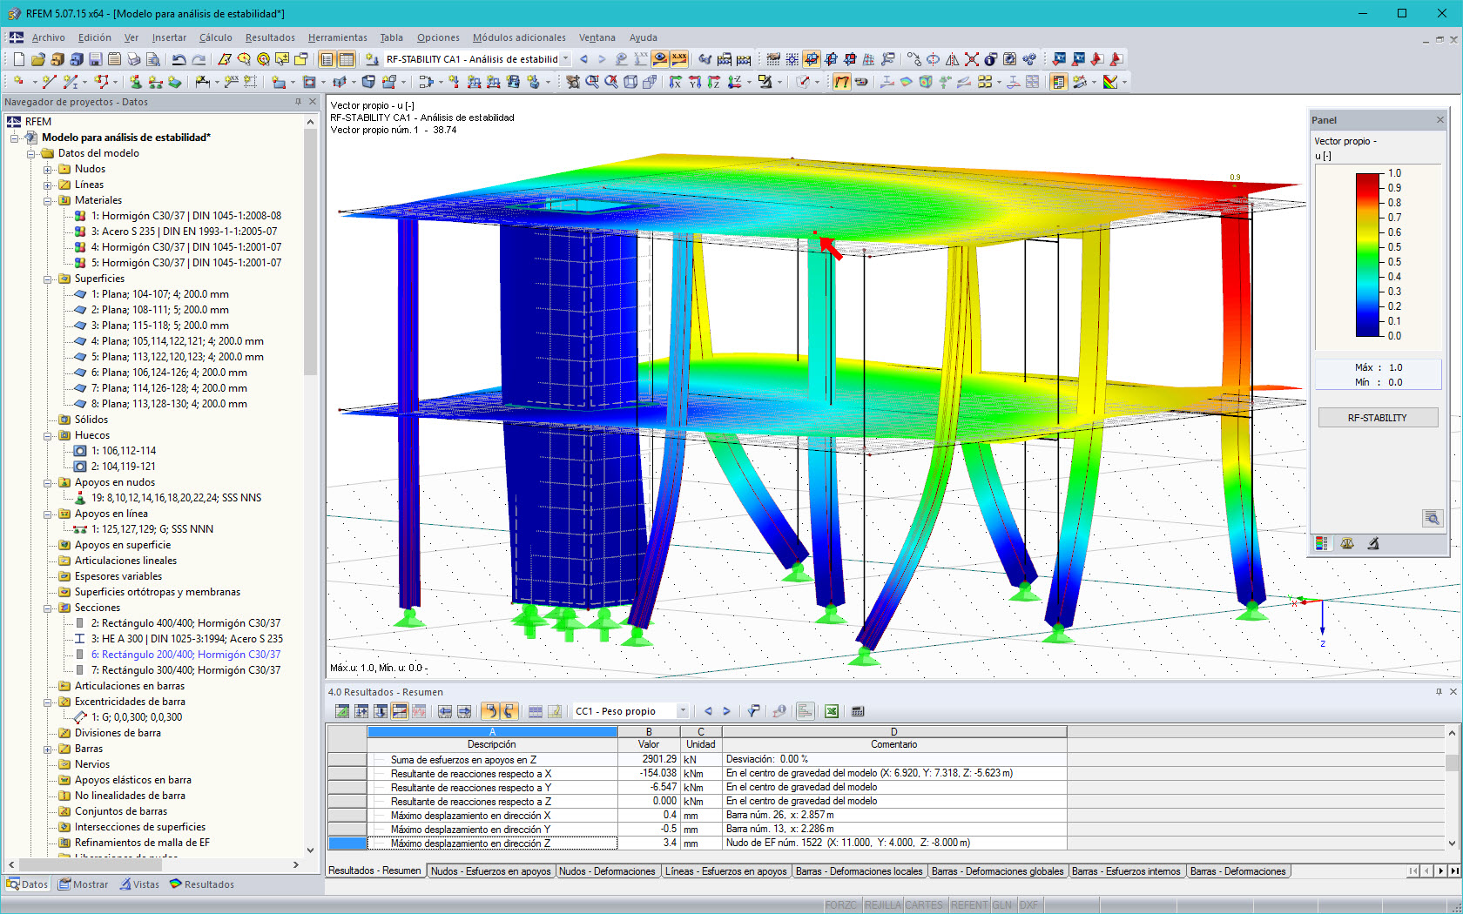Pin the project navigator panel
The image size is (1463, 914).
click(298, 102)
